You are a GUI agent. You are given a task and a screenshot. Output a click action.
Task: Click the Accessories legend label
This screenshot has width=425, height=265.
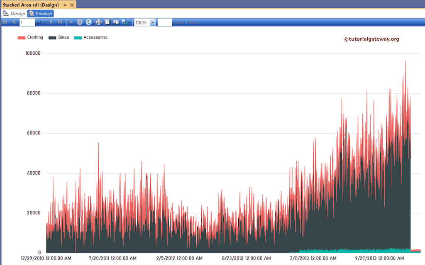pyautogui.click(x=95, y=37)
